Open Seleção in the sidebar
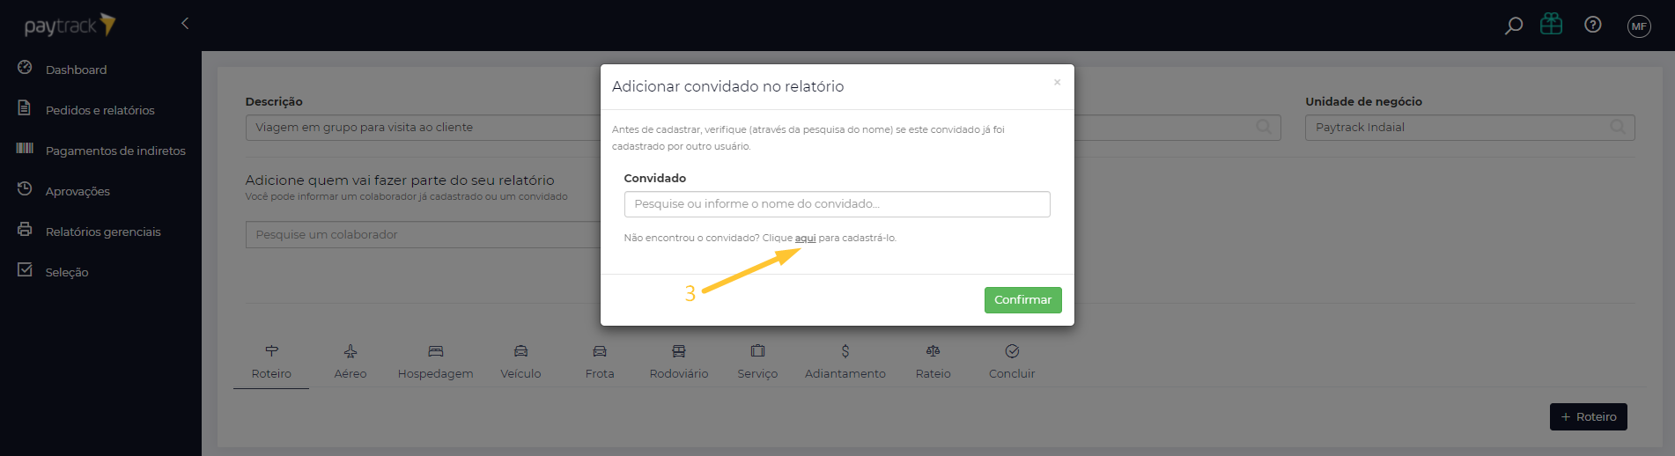Screen dimensions: 1675x456 67,272
